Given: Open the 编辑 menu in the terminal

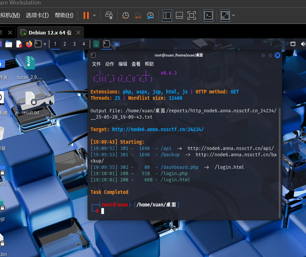Looking at the screenshot, I should (123, 64).
